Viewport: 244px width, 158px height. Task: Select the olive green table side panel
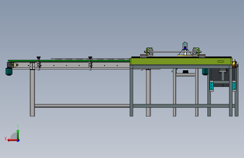click(x=181, y=61)
